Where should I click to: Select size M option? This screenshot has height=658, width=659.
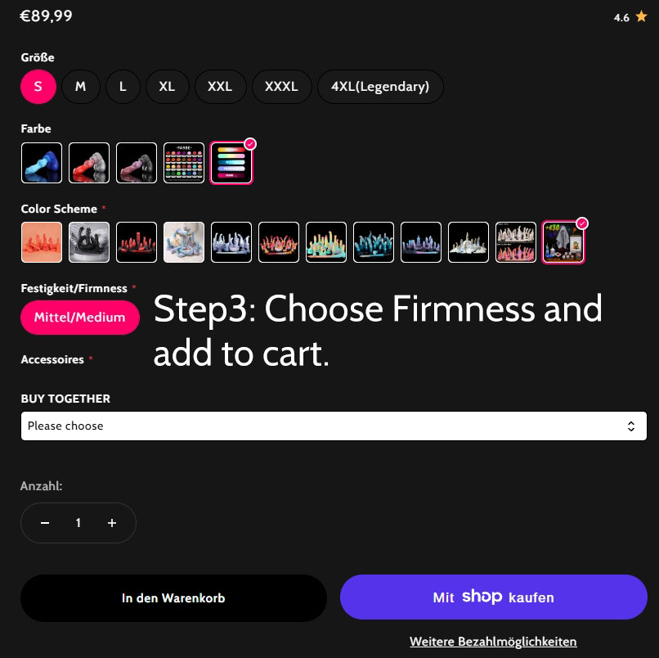[x=81, y=87]
